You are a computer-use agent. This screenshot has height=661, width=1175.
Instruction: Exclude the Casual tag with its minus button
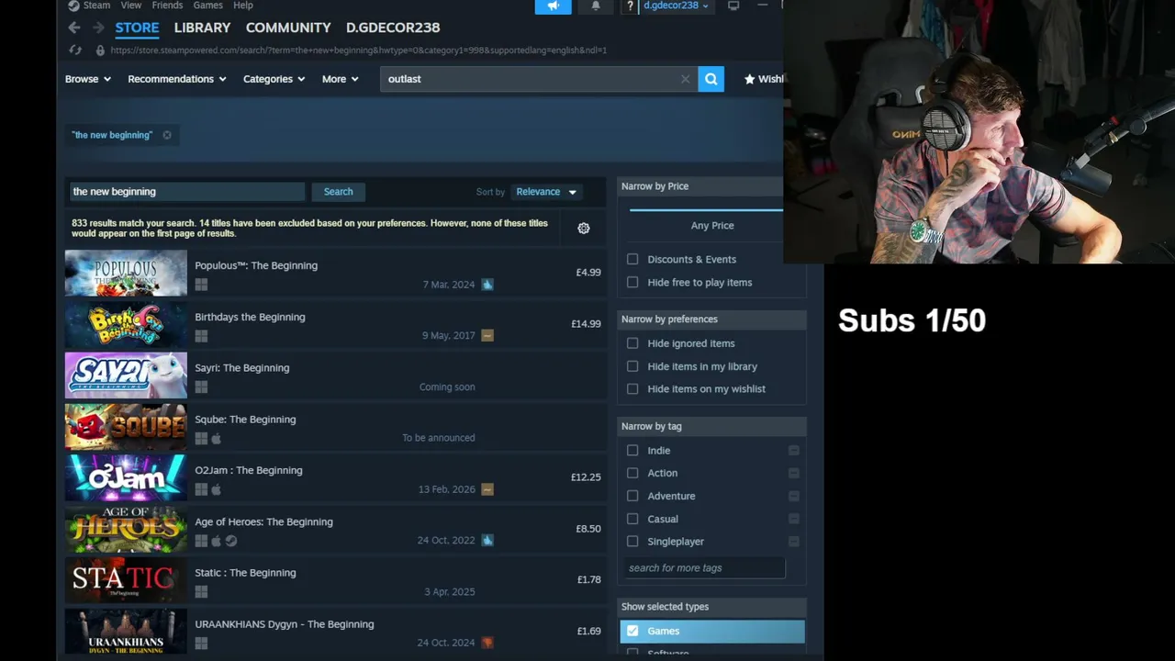(x=794, y=519)
